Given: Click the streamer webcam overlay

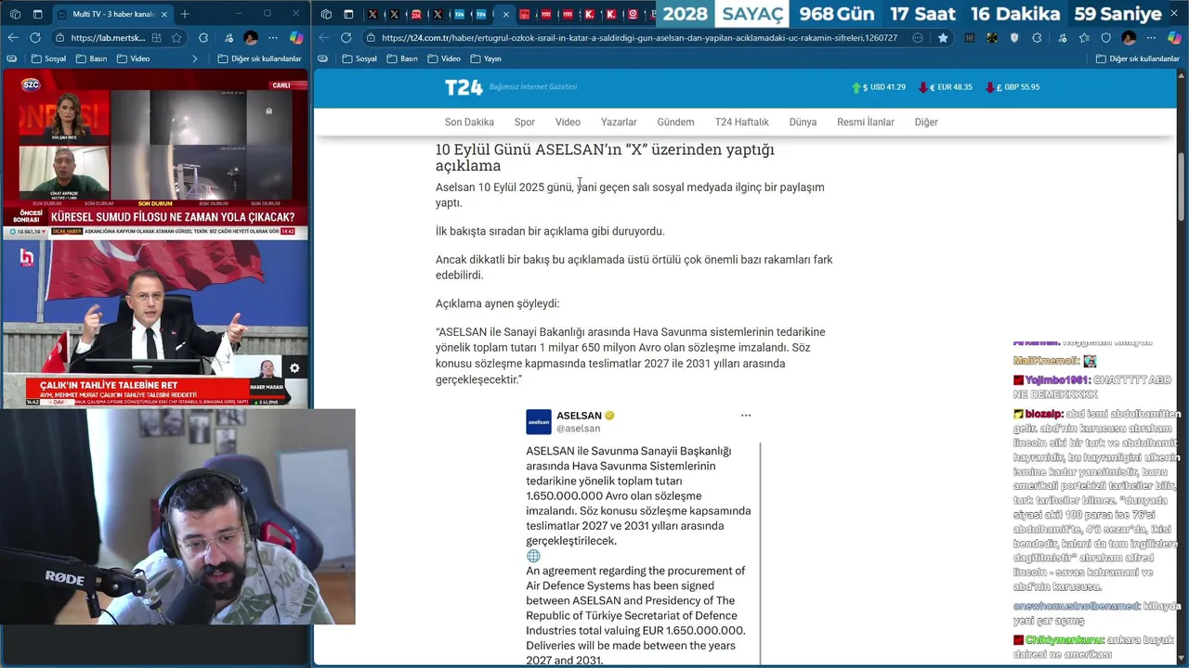Looking at the screenshot, I should (x=177, y=517).
